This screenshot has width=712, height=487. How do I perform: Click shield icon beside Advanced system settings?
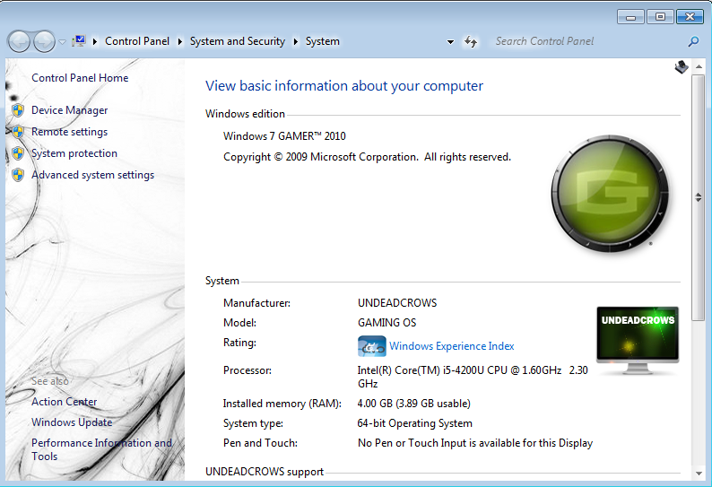click(x=18, y=175)
